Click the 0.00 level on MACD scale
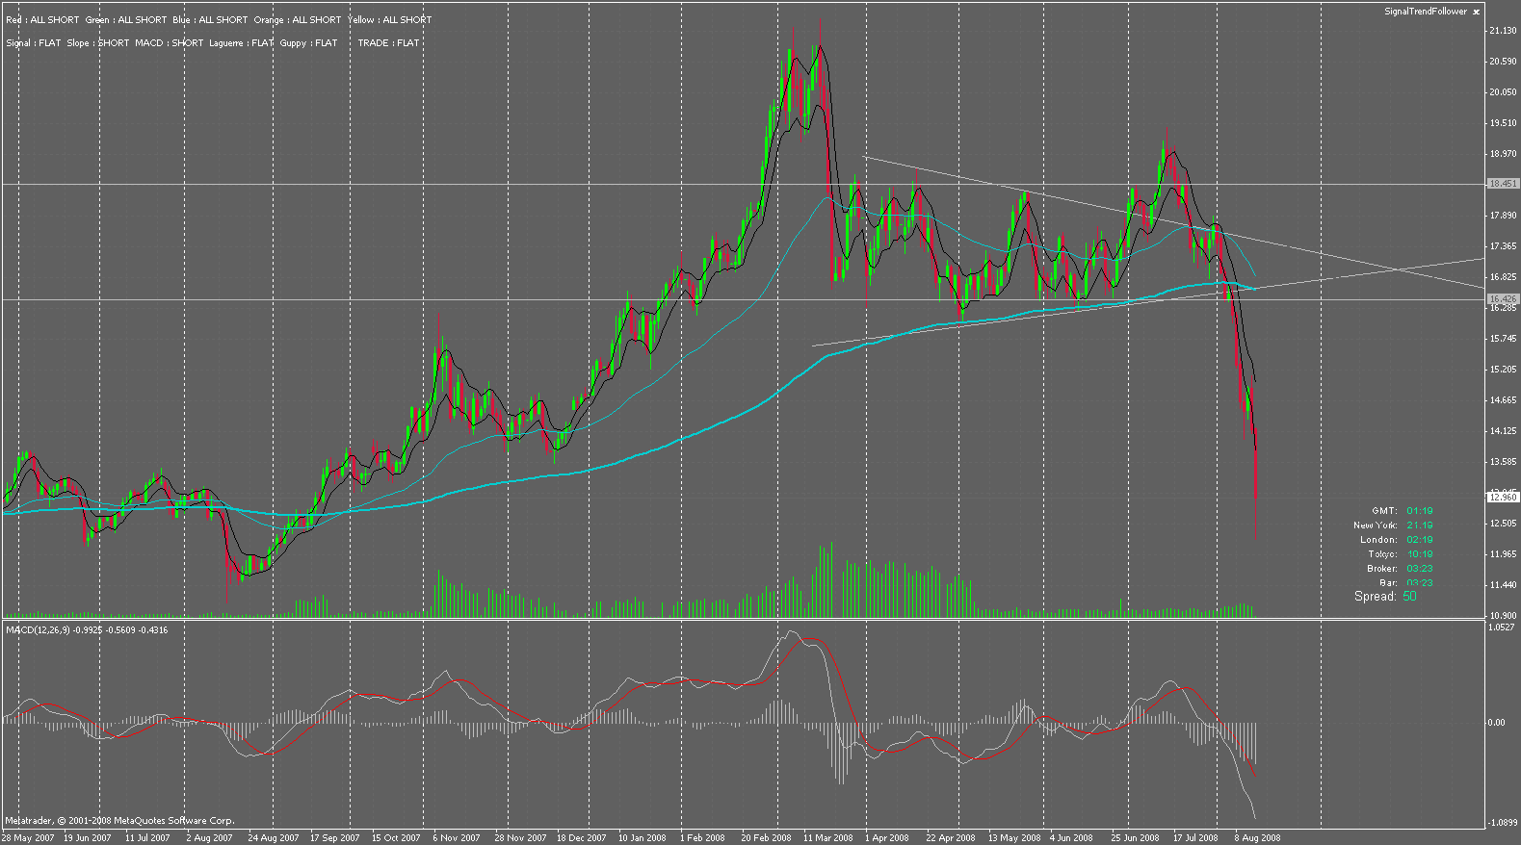Viewport: 1521px width, 845px height. 1497,722
